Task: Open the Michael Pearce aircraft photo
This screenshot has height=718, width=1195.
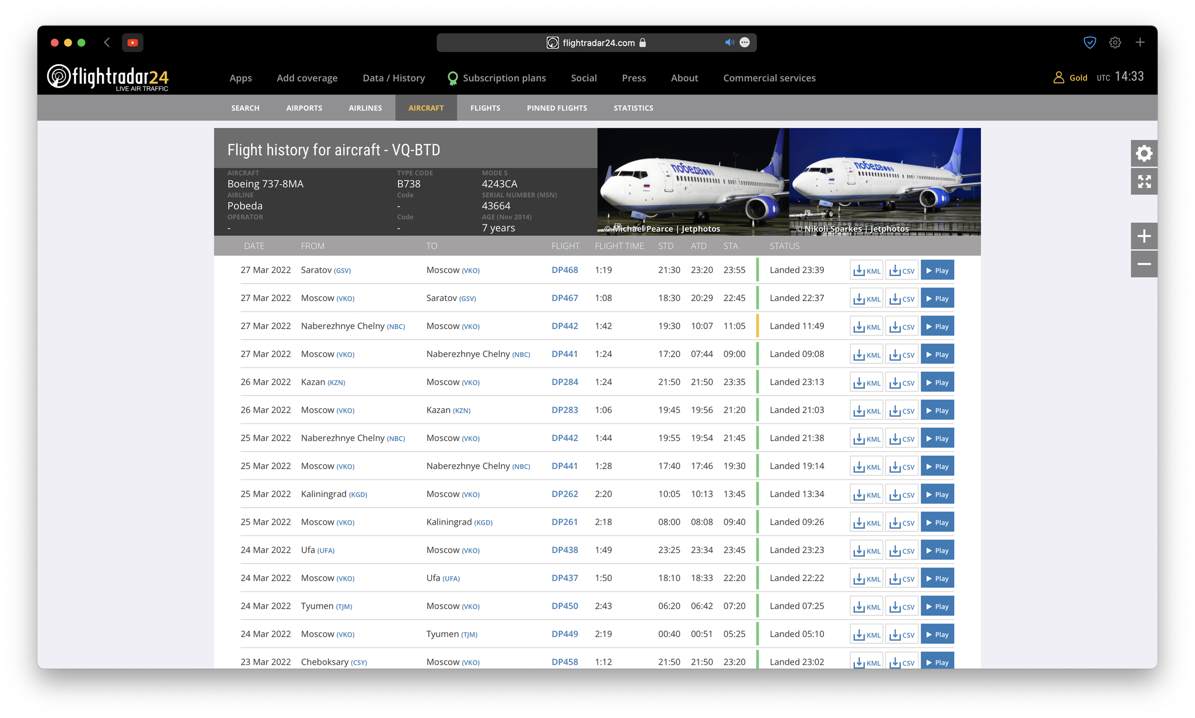Action: (x=693, y=181)
